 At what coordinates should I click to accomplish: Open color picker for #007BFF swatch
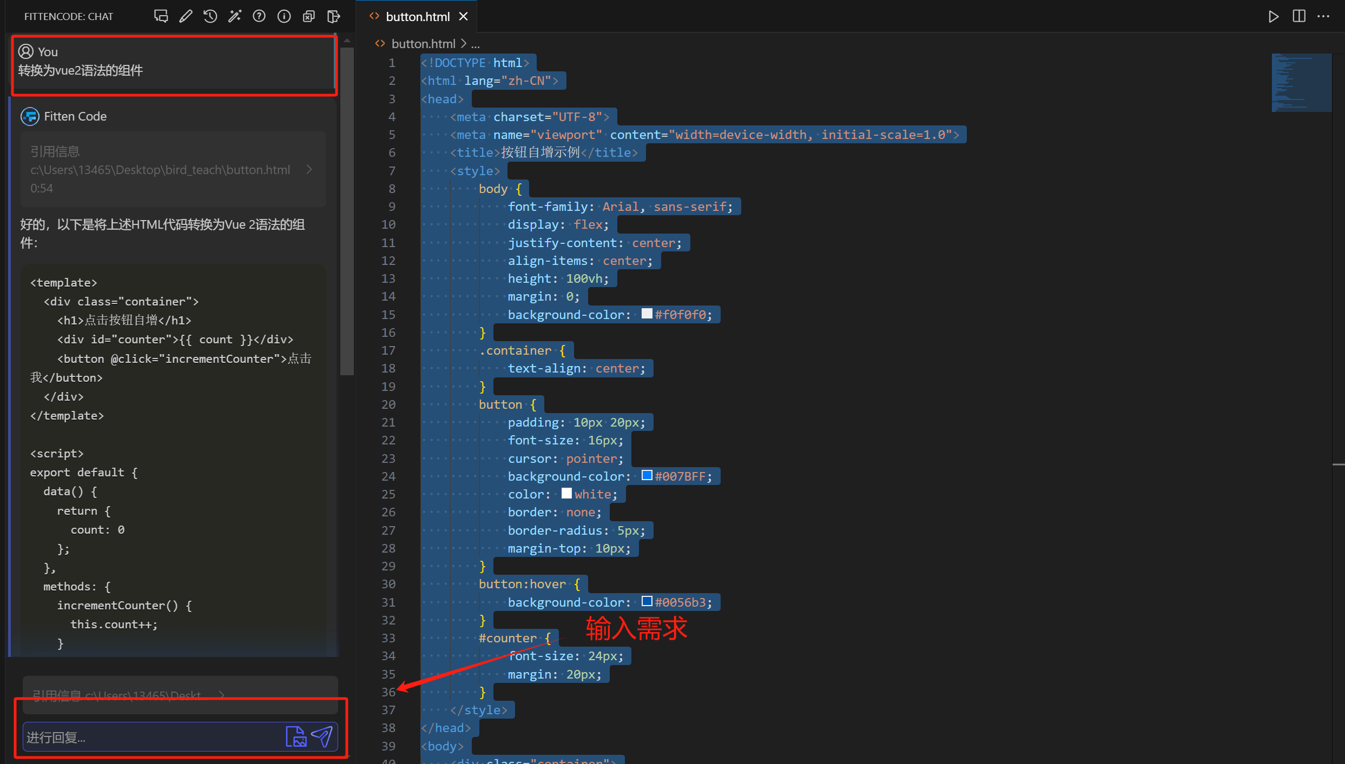tap(647, 475)
